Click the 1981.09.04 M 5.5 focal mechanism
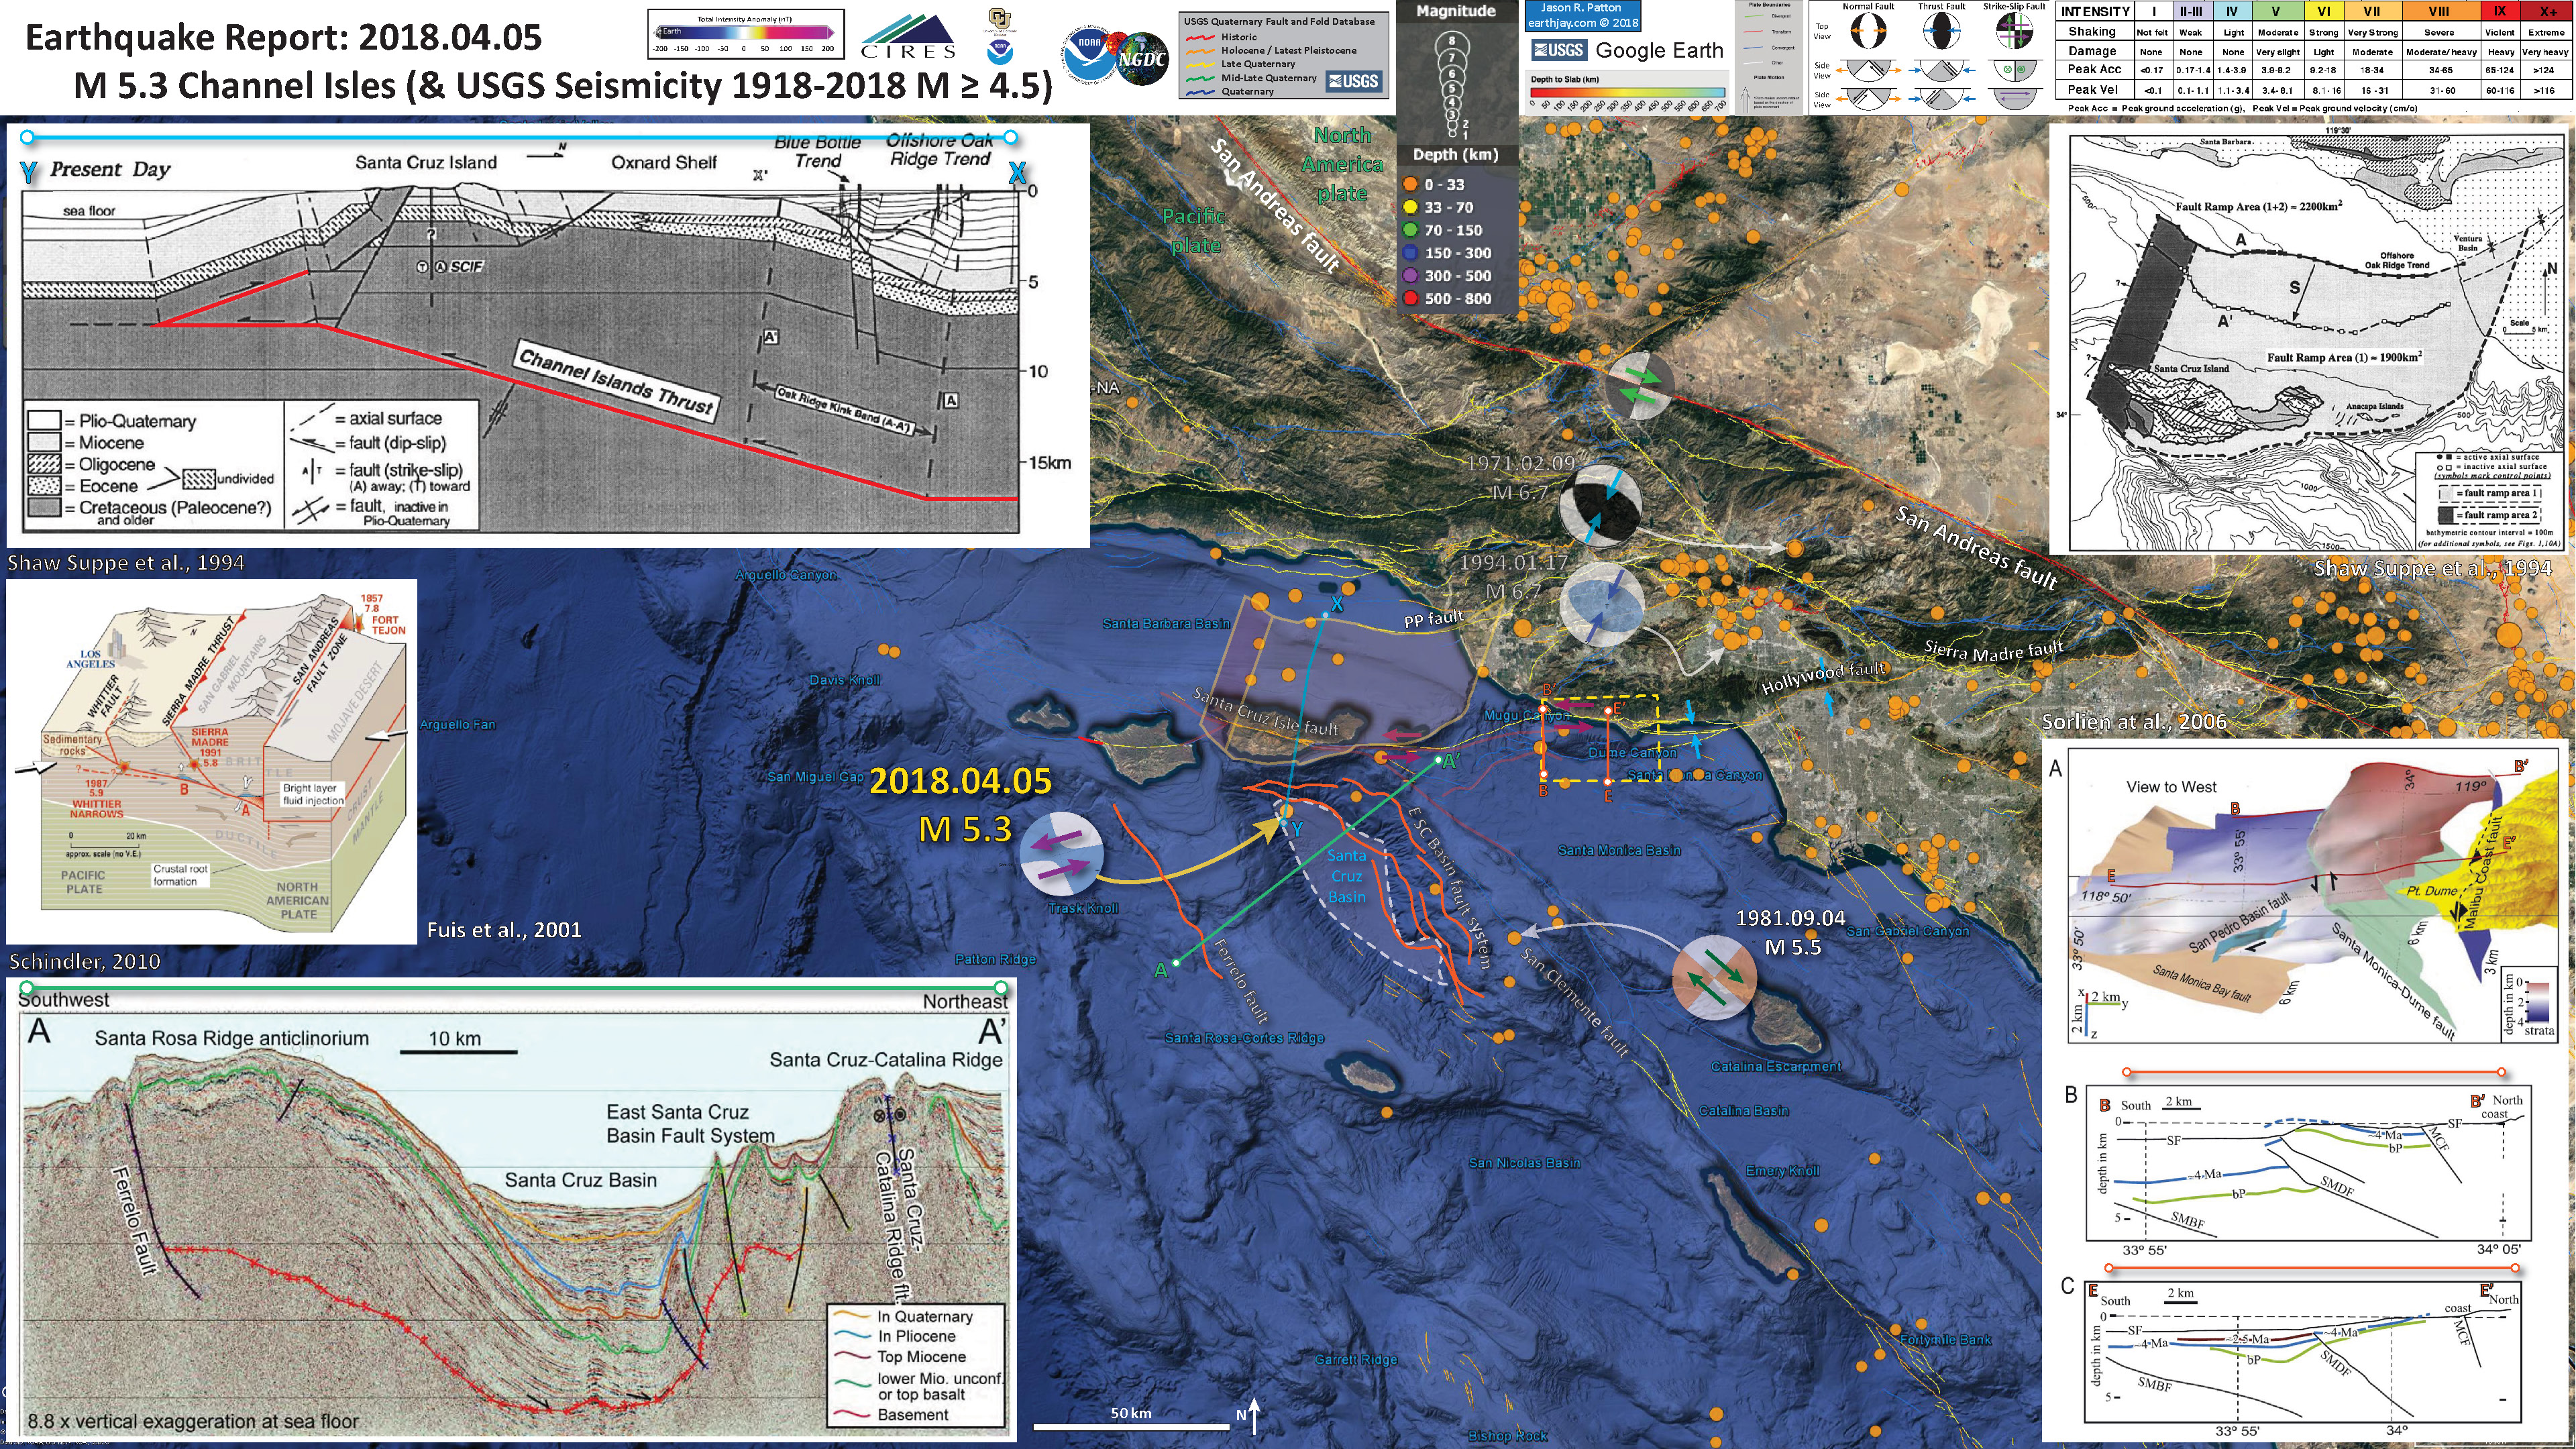This screenshot has height=1449, width=2576. point(1714,977)
